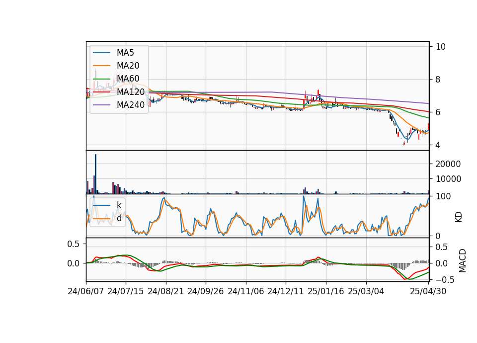Click the 24/11/06 date axis label

[246, 291]
